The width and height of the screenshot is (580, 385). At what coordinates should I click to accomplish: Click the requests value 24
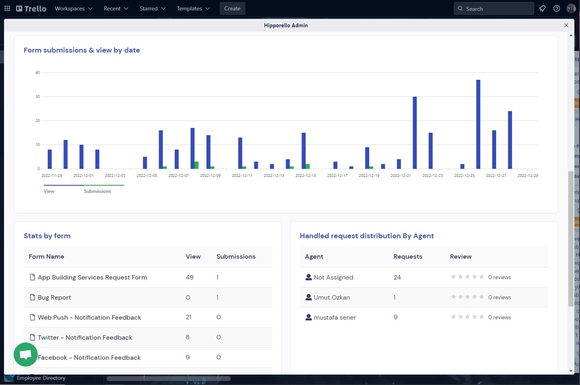click(397, 277)
